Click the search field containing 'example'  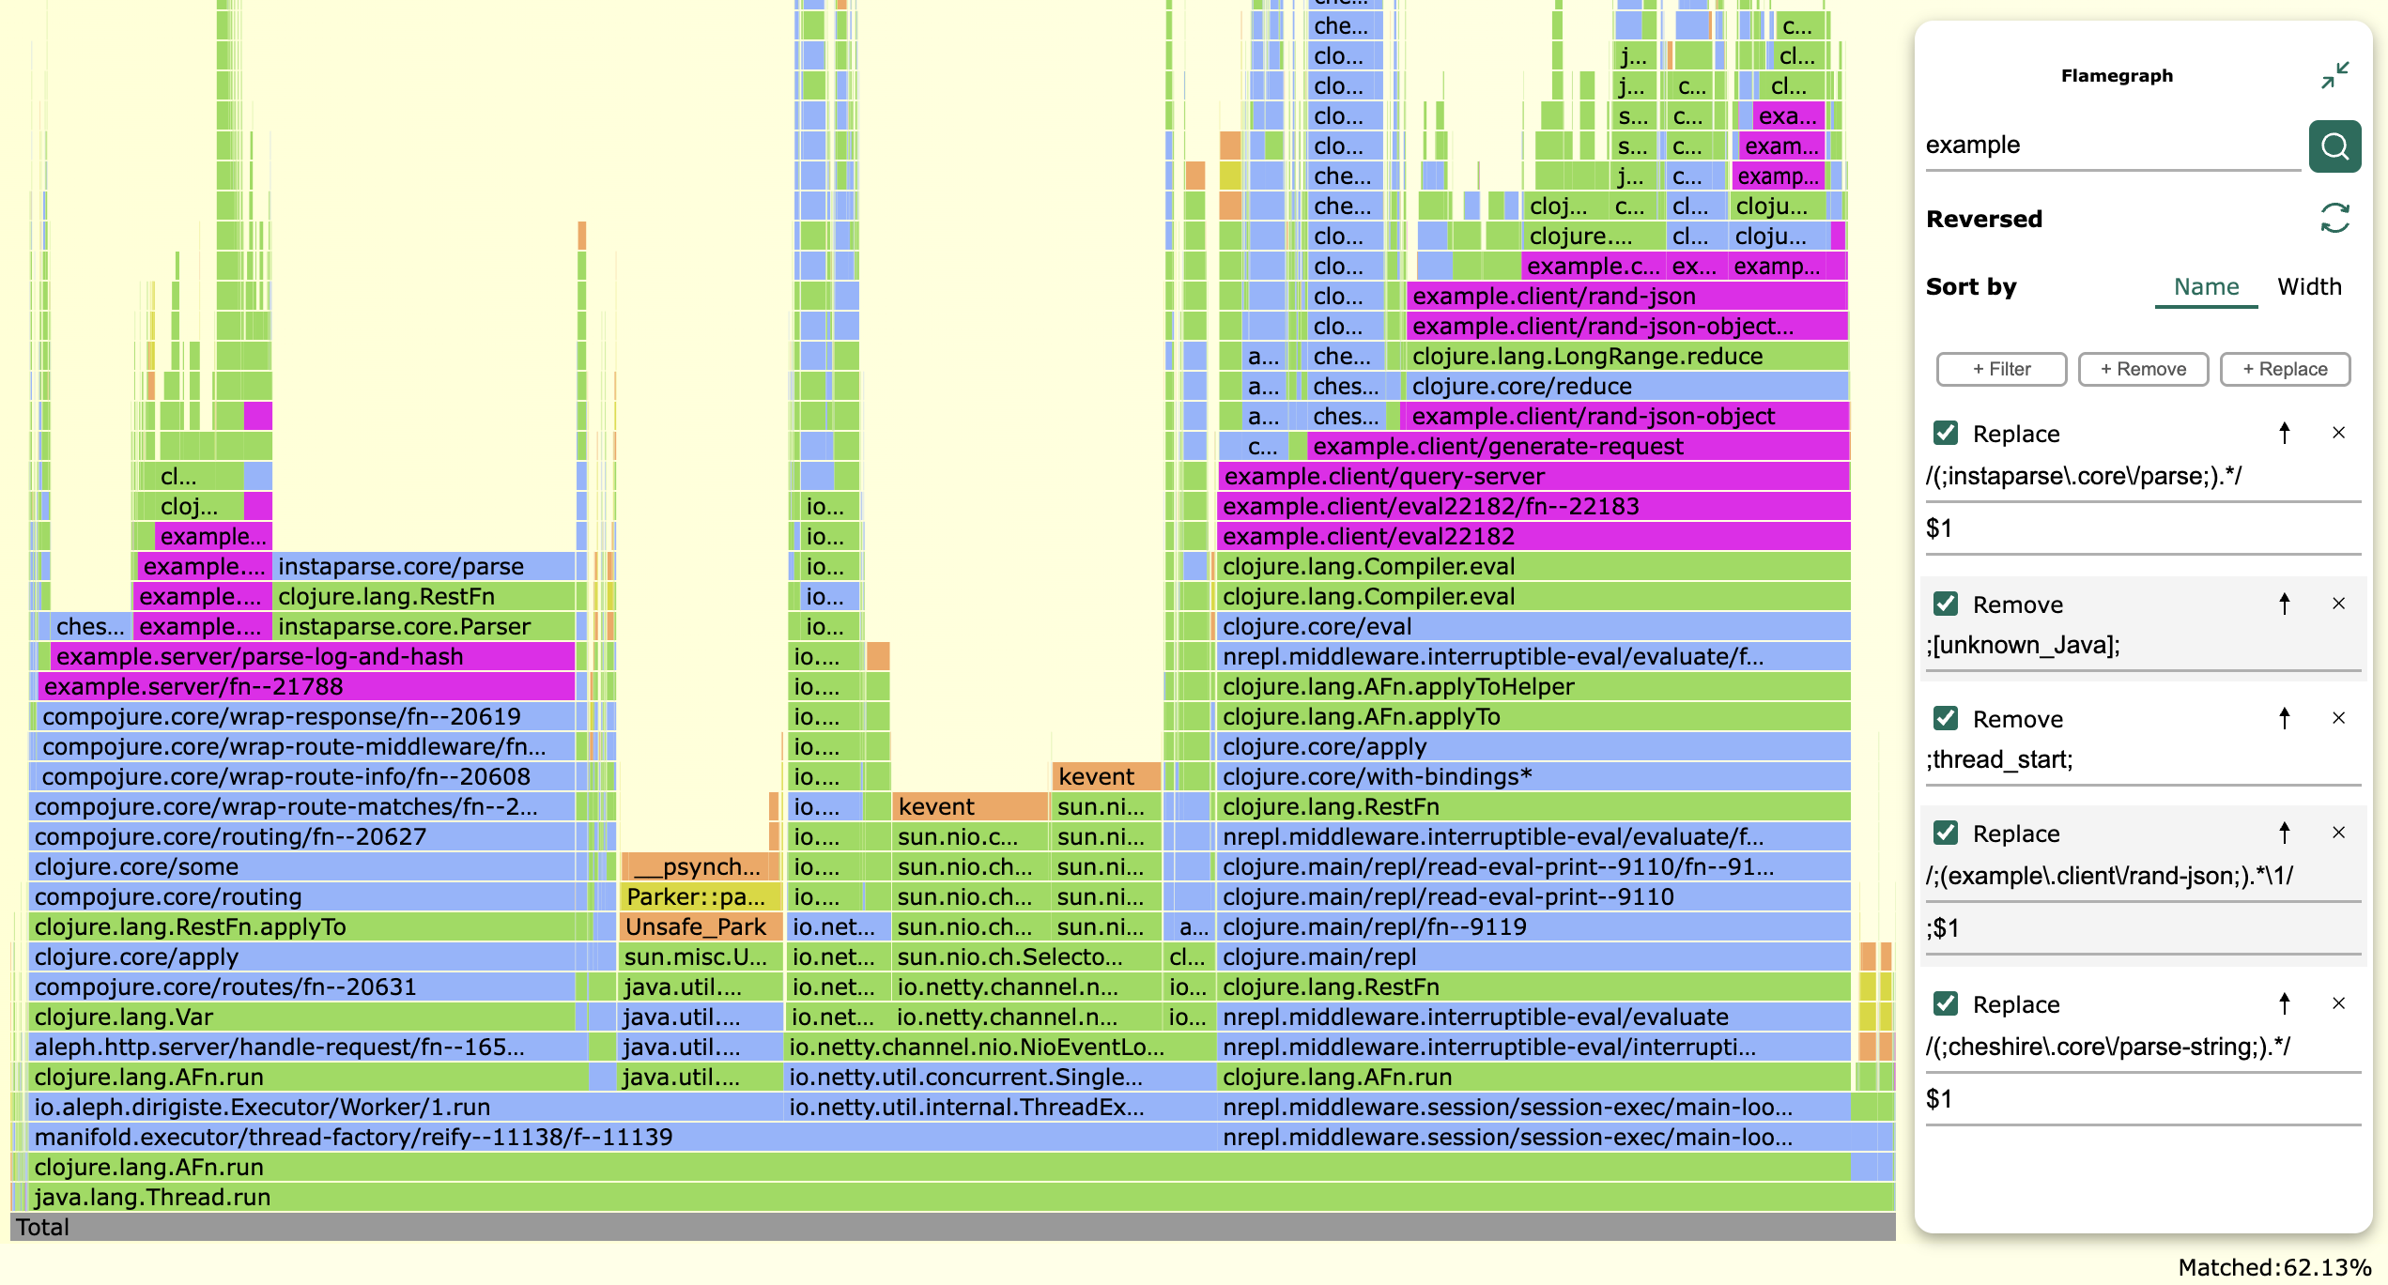click(2103, 145)
